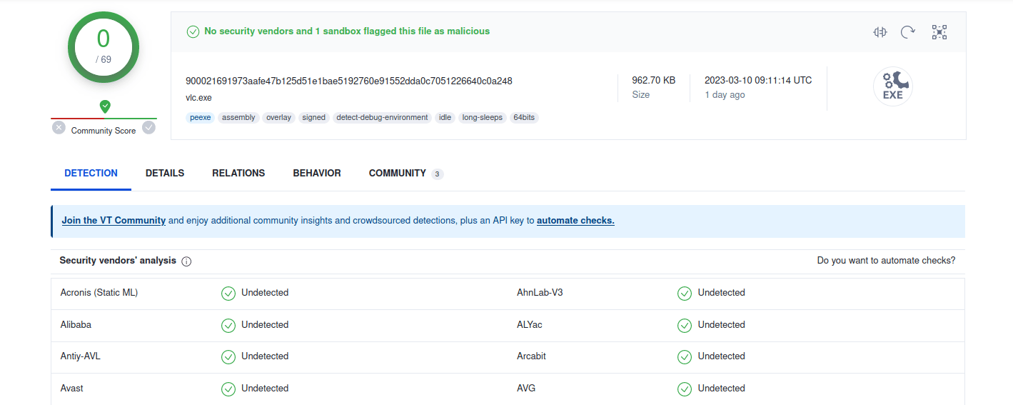
Task: Click the peexe tag
Action: tap(200, 118)
